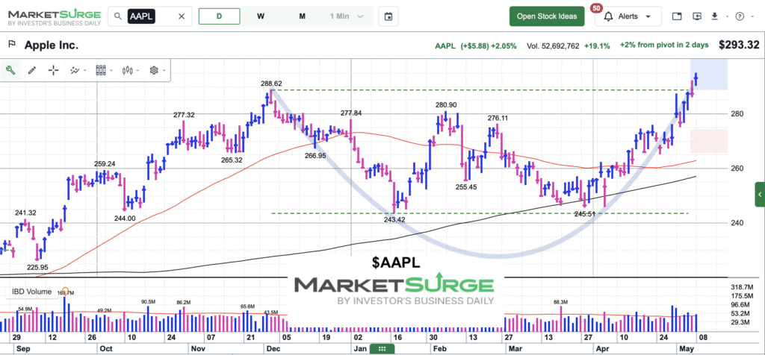Open the multi-panel chart layout icon
Image resolution: width=765 pixels, height=355 pixels.
[101, 70]
